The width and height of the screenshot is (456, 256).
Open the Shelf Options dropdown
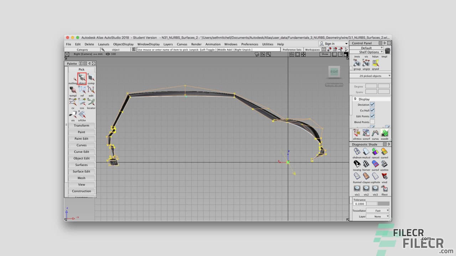pos(370,51)
